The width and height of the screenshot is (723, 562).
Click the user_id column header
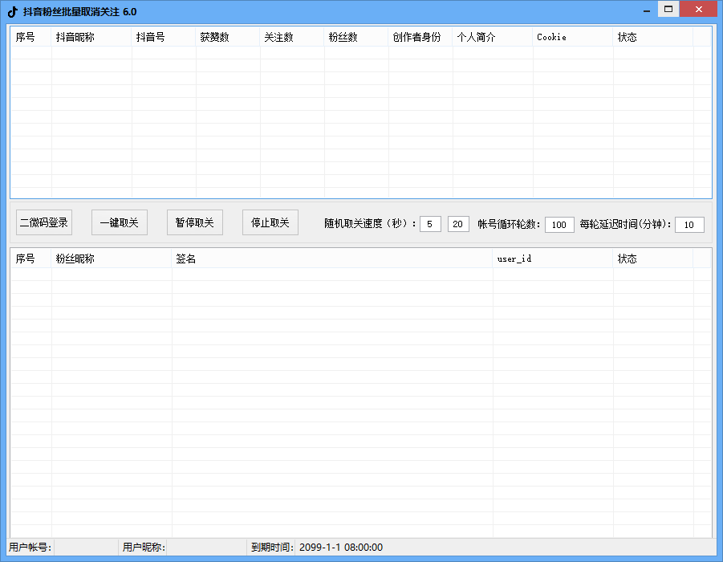553,259
